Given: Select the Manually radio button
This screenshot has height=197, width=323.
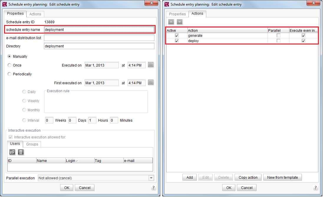Looking at the screenshot, I should point(9,56).
